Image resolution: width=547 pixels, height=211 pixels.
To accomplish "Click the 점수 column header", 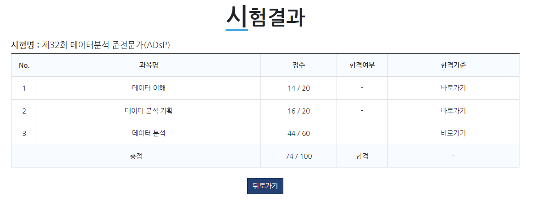I will point(298,65).
